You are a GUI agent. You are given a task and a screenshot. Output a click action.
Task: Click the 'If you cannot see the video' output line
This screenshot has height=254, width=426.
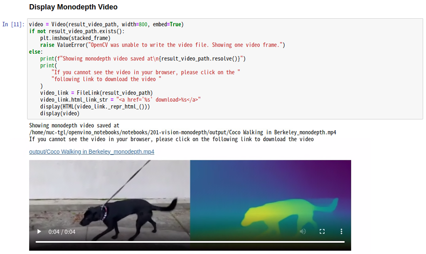tap(171, 139)
